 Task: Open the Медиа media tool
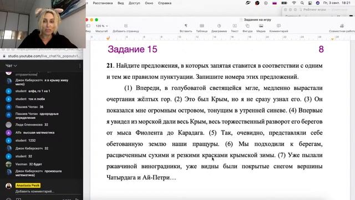point(261,28)
